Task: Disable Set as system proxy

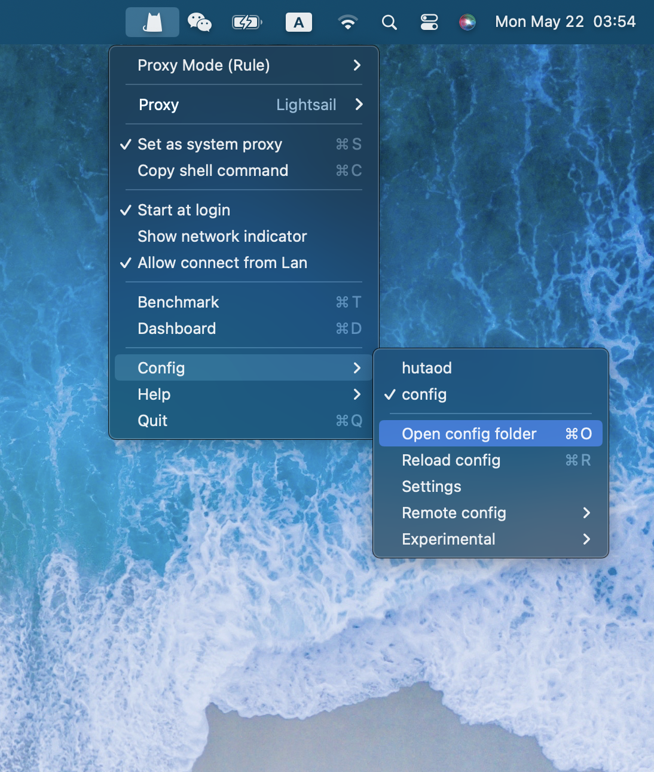Action: click(x=209, y=144)
